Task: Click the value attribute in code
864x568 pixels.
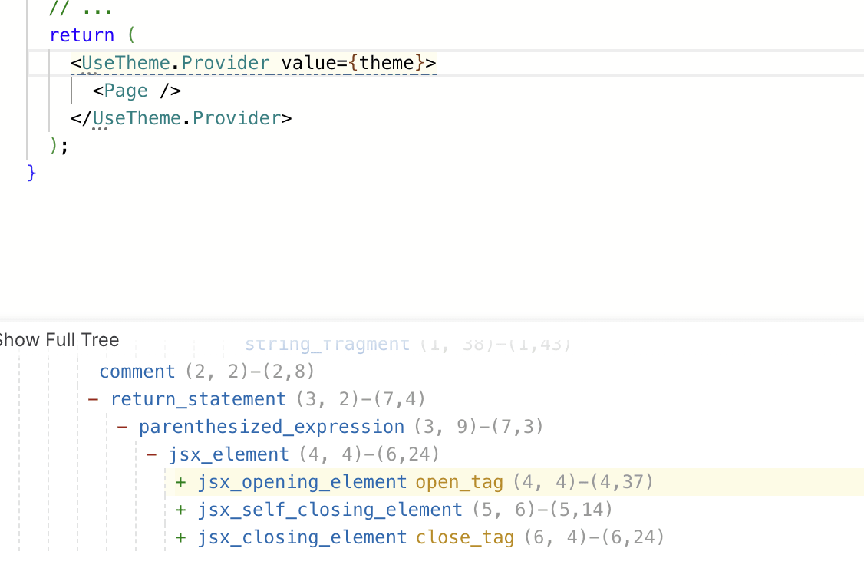Action: point(308,63)
